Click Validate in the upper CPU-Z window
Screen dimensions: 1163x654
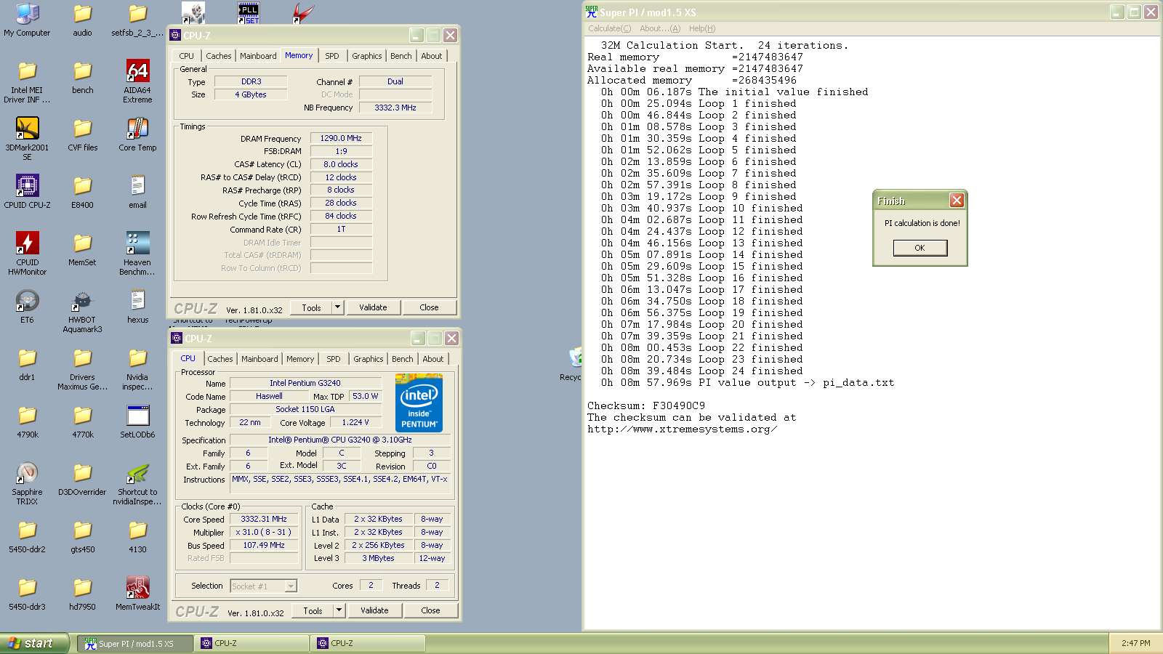(373, 307)
